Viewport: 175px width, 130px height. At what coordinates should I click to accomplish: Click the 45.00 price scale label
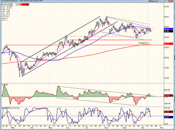pyautogui.click(x=166, y=6)
